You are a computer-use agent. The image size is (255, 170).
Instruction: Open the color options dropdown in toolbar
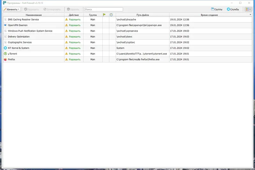pyautogui.click(x=248, y=10)
